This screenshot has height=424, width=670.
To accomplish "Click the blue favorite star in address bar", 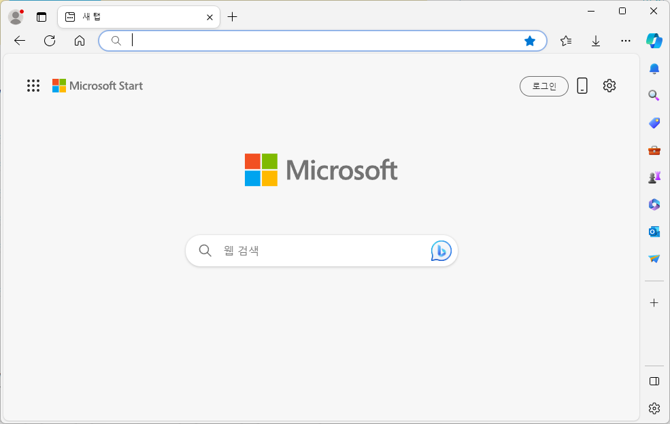I will pos(529,41).
